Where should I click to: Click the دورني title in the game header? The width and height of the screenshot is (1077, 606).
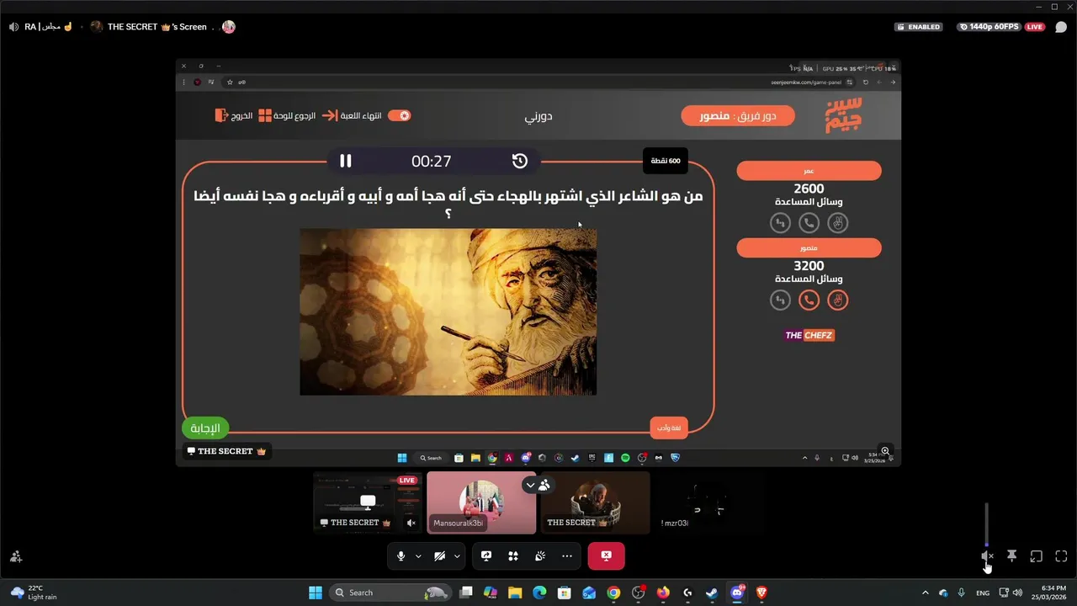538,116
